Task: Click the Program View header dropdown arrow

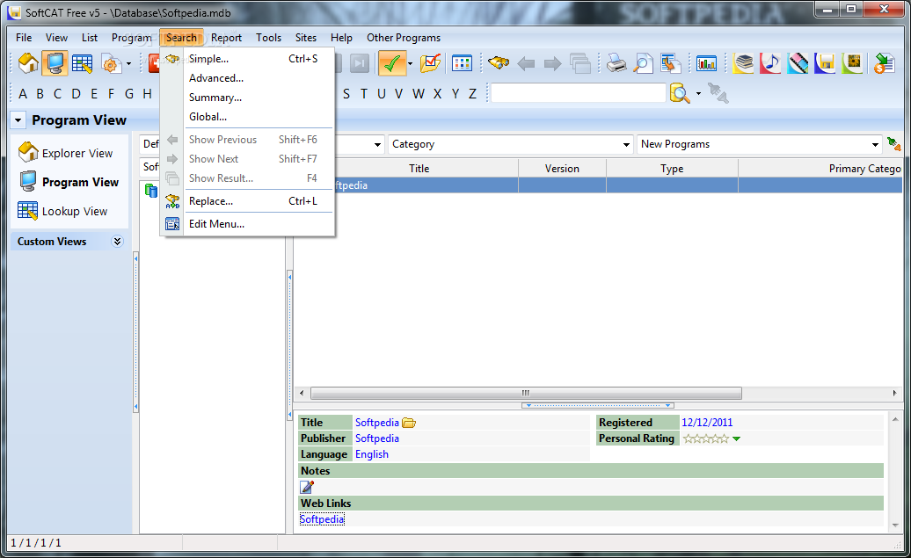Action: point(18,120)
